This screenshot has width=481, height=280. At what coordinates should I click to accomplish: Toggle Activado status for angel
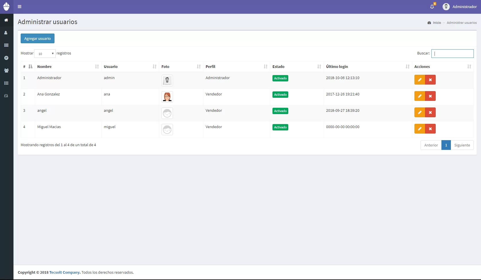click(x=280, y=111)
